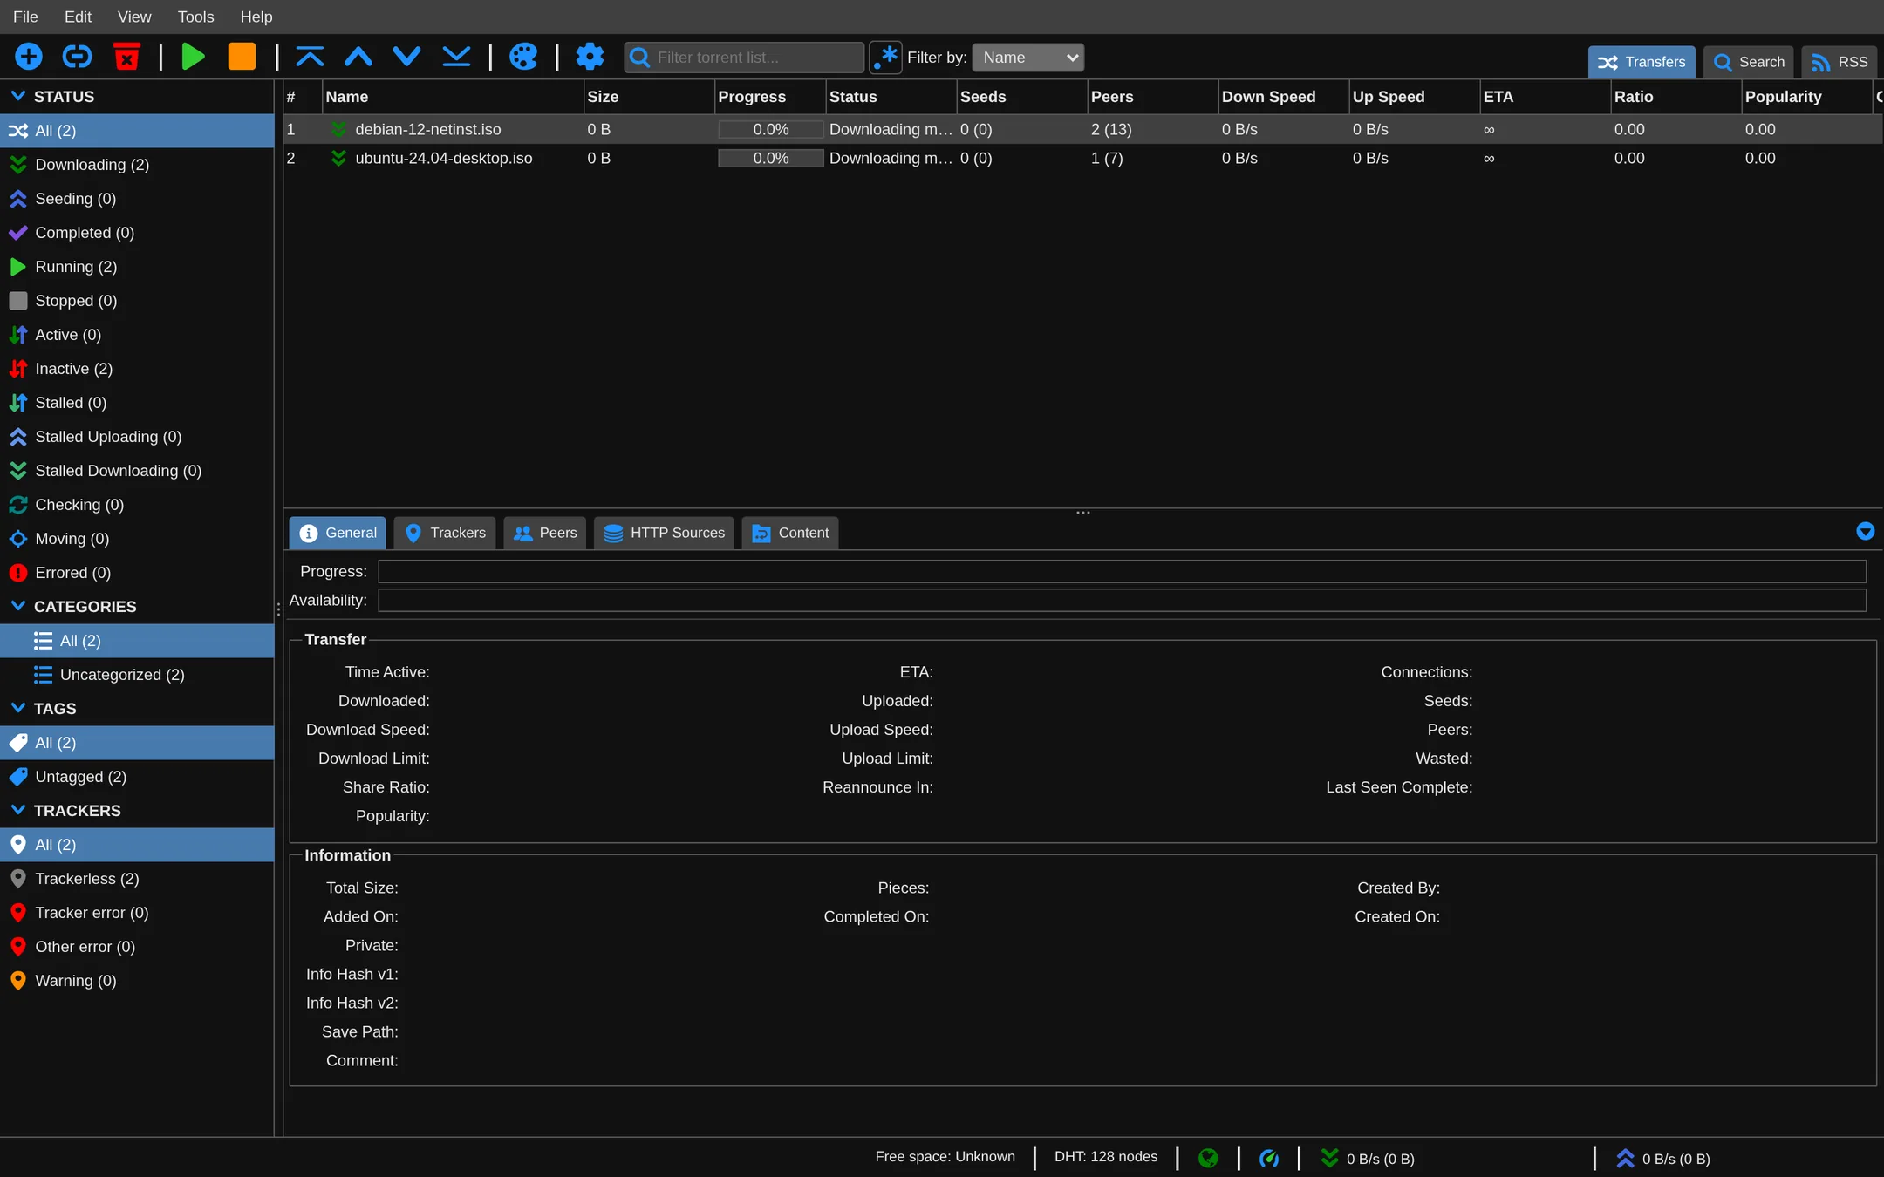
Task: Open the Content details tab
Action: (790, 533)
